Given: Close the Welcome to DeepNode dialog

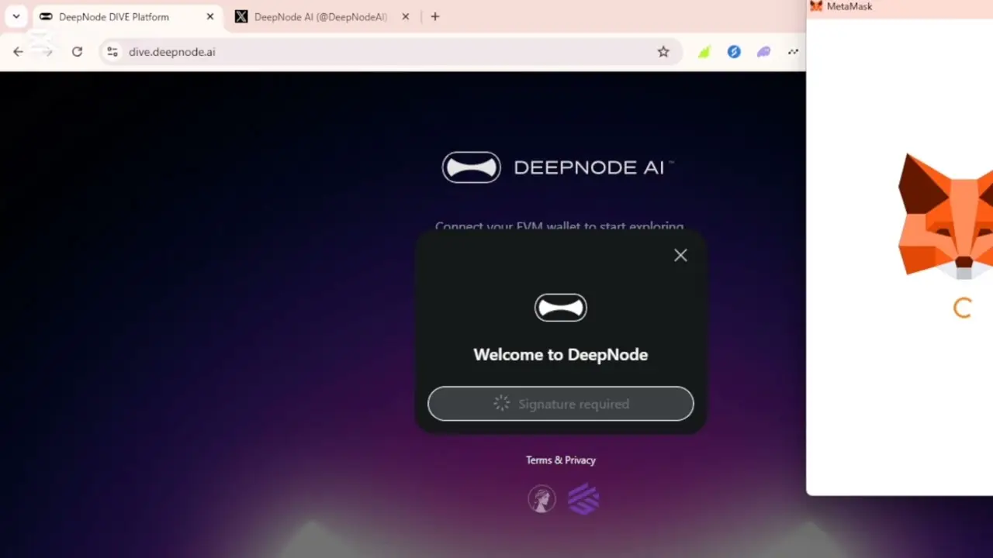Looking at the screenshot, I should coord(680,256).
